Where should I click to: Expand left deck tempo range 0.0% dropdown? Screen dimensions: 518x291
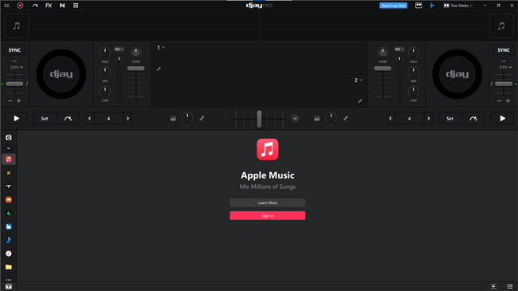[17, 67]
